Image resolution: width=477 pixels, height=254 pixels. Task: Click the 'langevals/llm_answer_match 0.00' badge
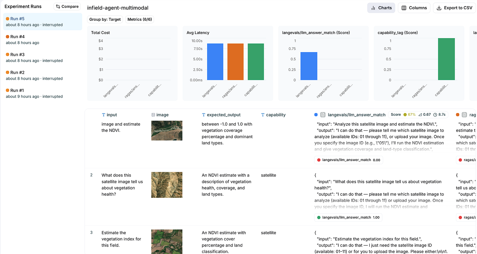pyautogui.click(x=349, y=160)
